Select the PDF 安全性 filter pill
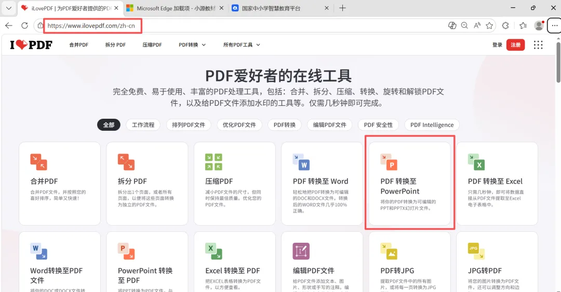The height and width of the screenshot is (292, 561). (x=378, y=124)
